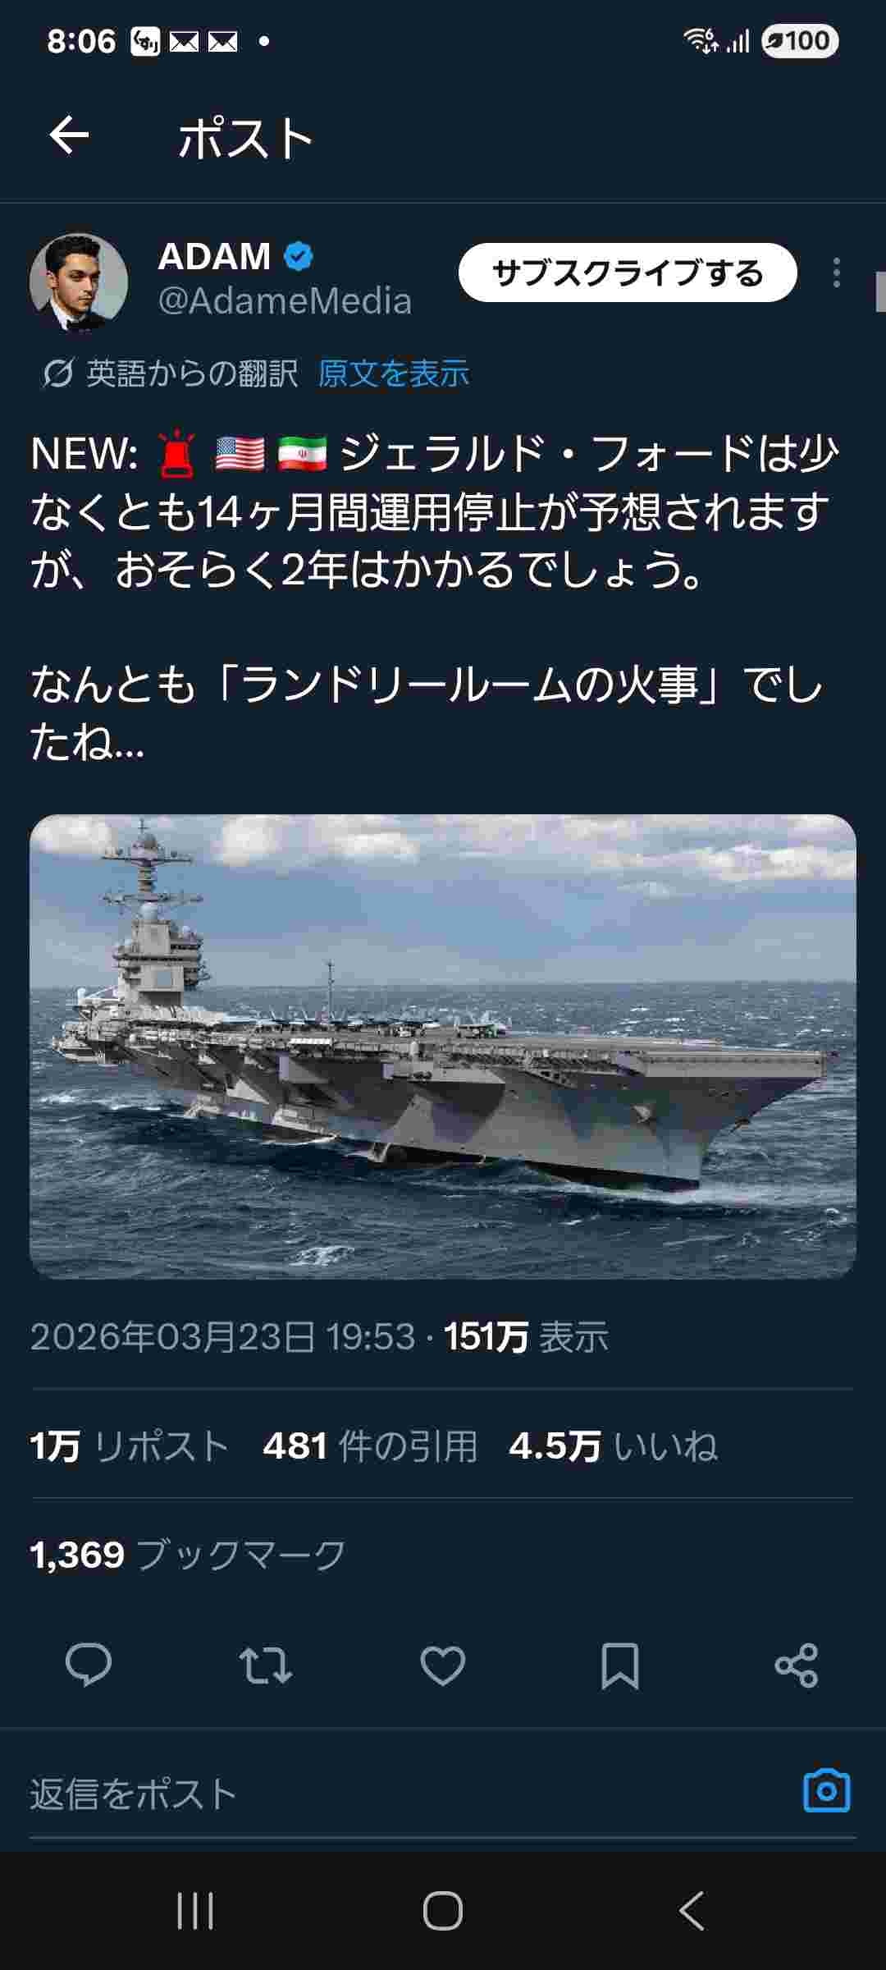
Task: Tap the blue verified badge icon
Action: pos(299,257)
